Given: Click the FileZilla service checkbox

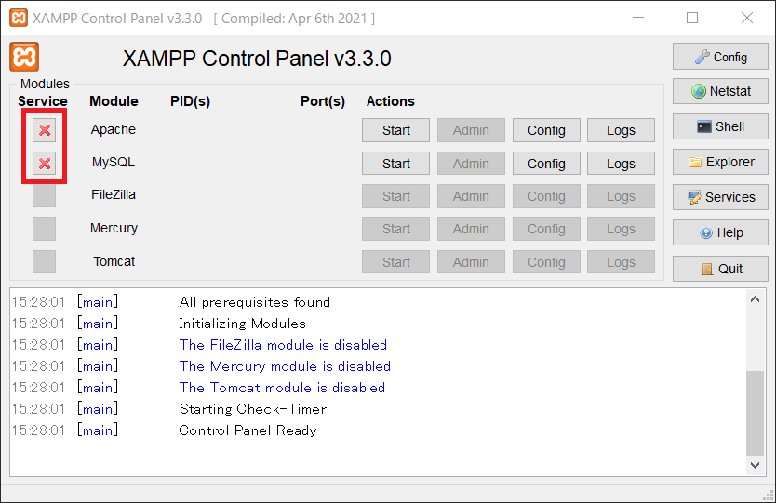Looking at the screenshot, I should [x=44, y=196].
